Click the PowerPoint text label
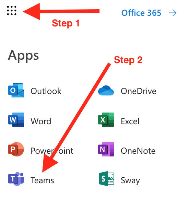The width and height of the screenshot is (188, 199). 52,151
